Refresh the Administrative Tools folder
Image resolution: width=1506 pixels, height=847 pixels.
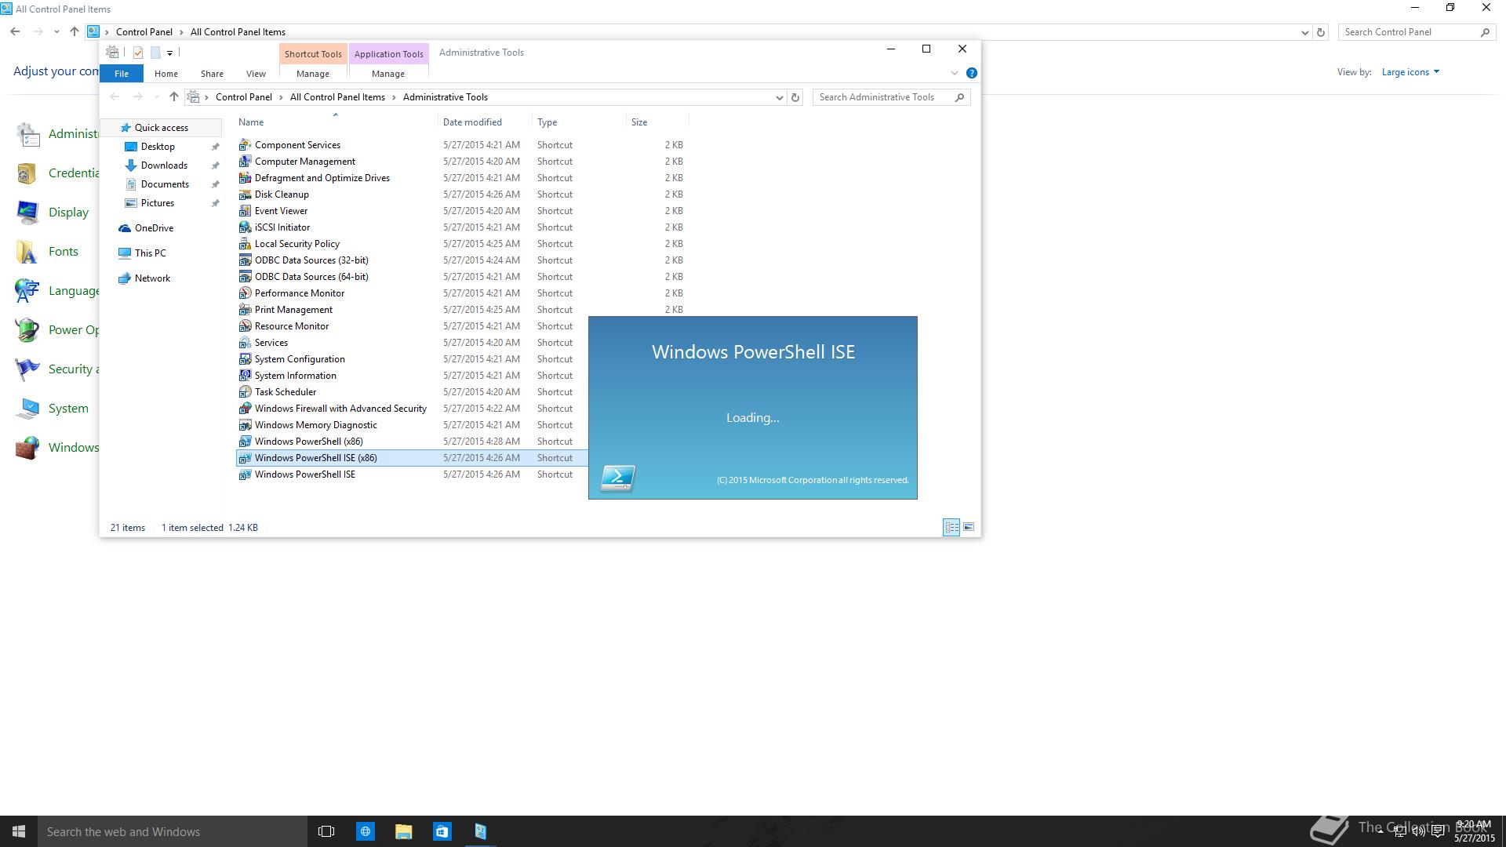795,97
